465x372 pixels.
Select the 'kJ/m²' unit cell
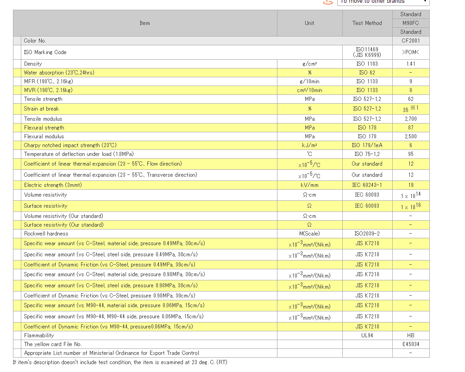[x=309, y=145]
